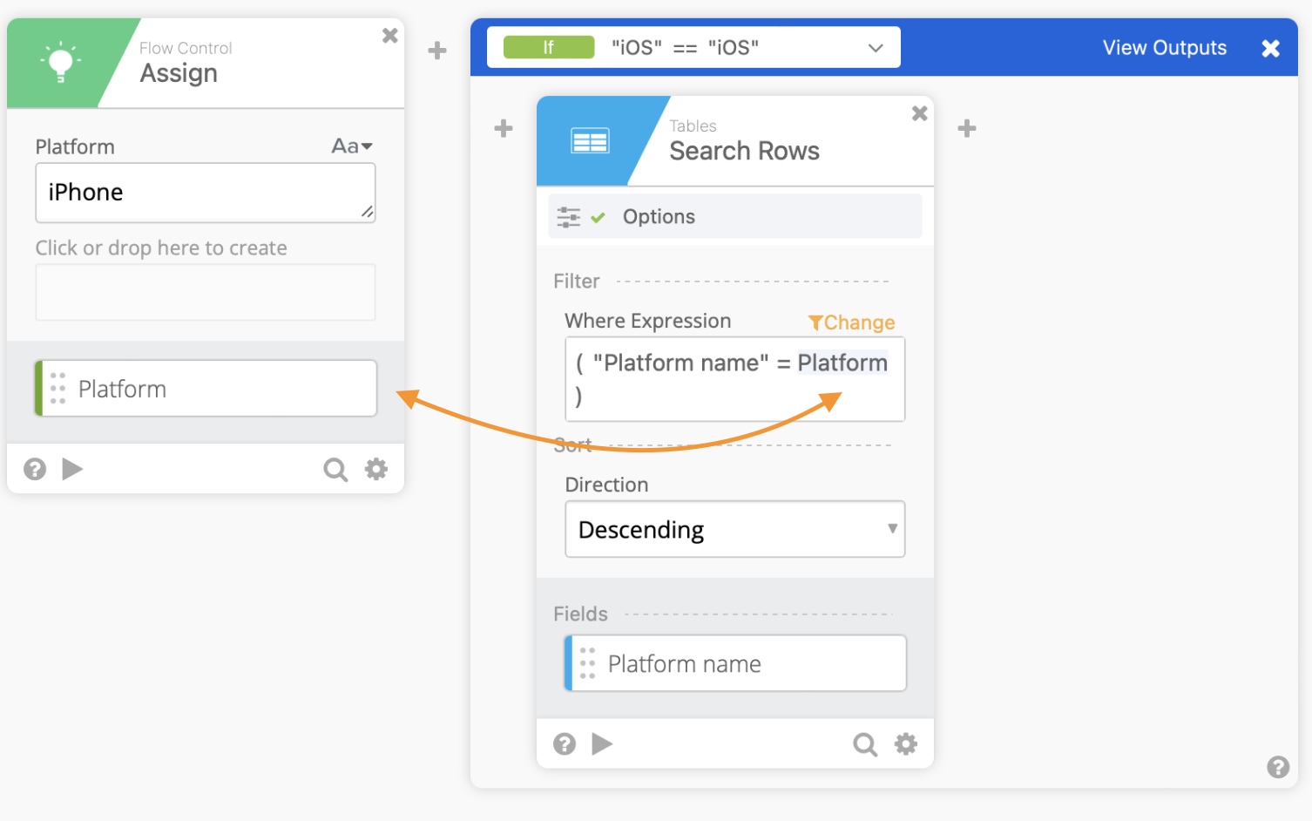Click magnifier icon on Search Rows card
This screenshot has width=1312, height=821.
tap(864, 744)
